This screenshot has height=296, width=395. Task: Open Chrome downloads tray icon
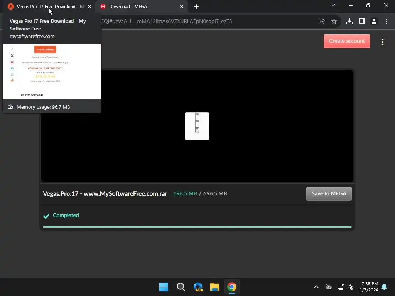(349, 22)
